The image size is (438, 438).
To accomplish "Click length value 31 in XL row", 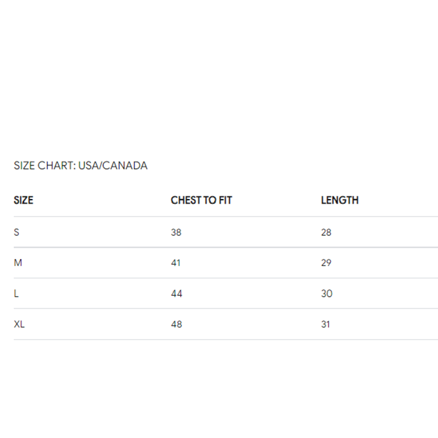I will [x=326, y=324].
